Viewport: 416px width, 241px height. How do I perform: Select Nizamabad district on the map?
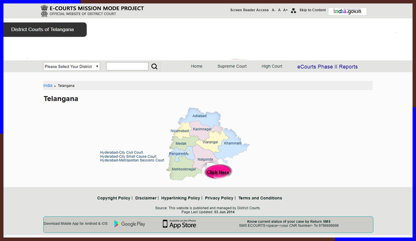[x=180, y=131]
